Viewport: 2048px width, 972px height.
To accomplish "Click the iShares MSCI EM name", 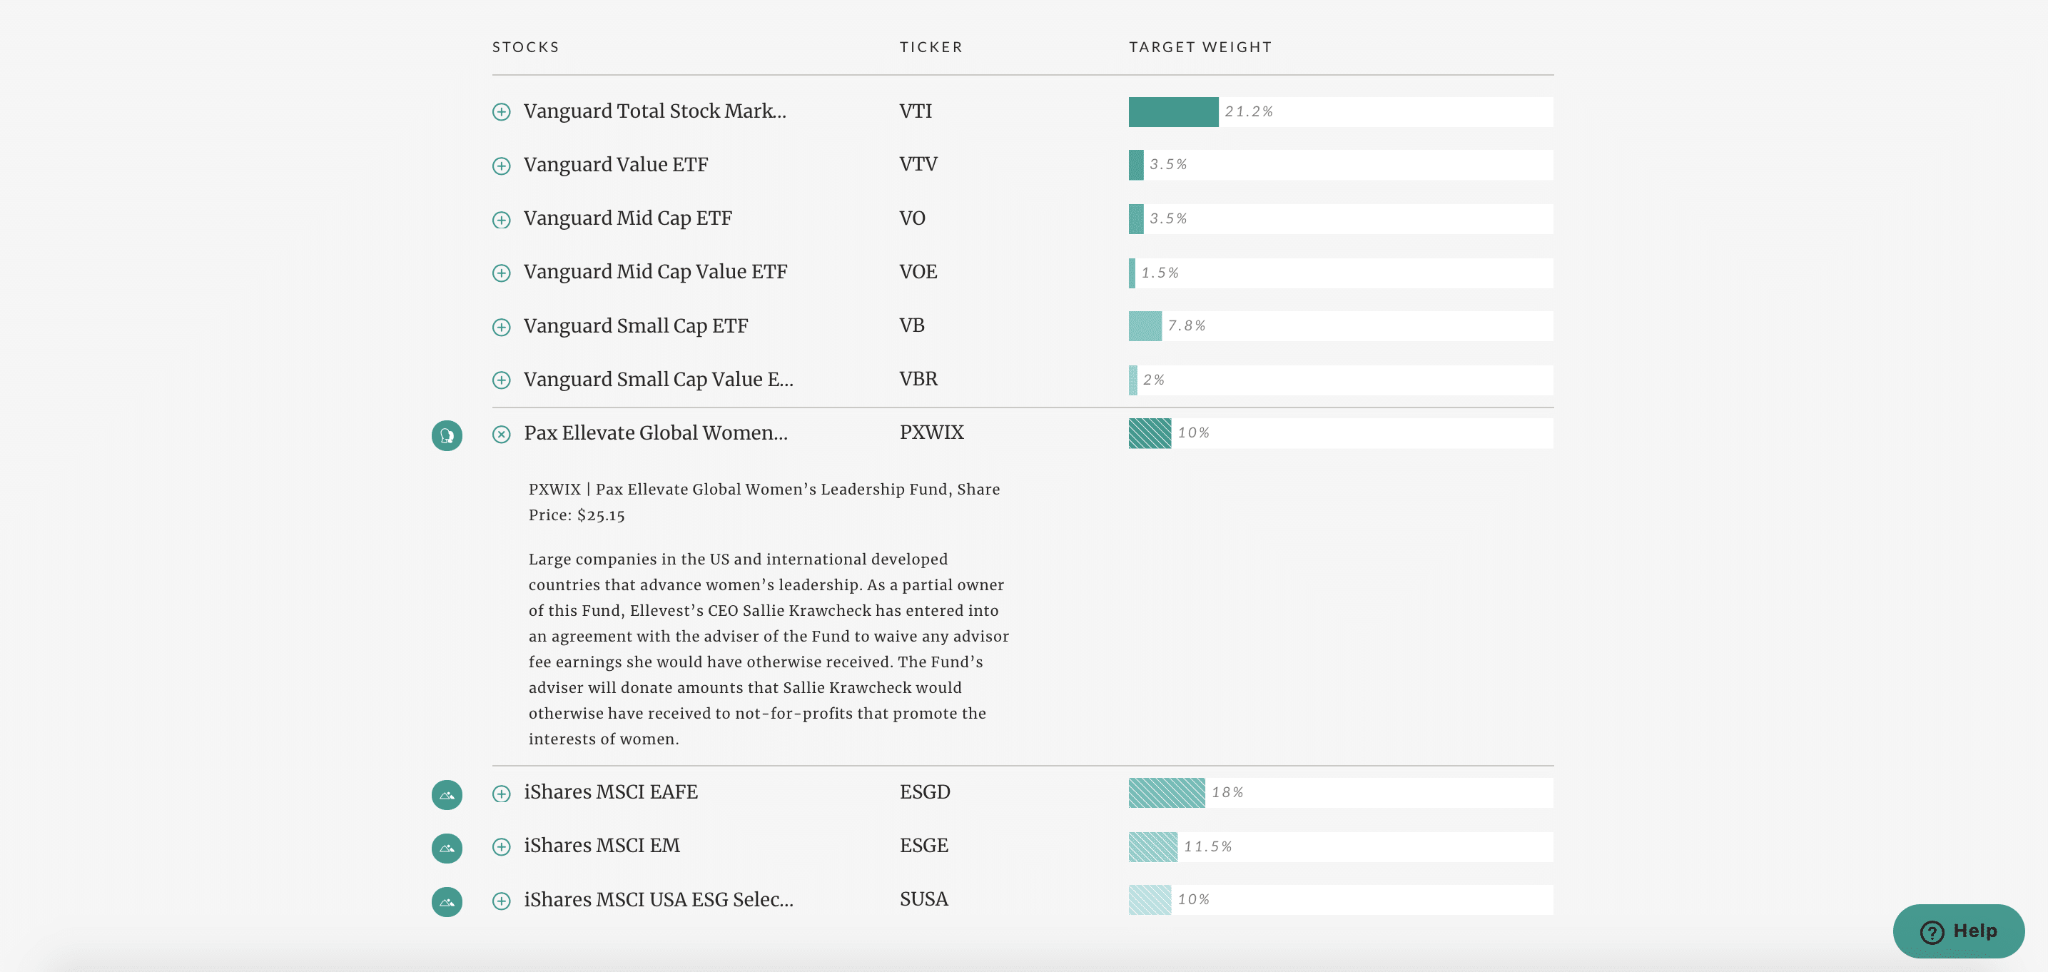I will tap(602, 846).
